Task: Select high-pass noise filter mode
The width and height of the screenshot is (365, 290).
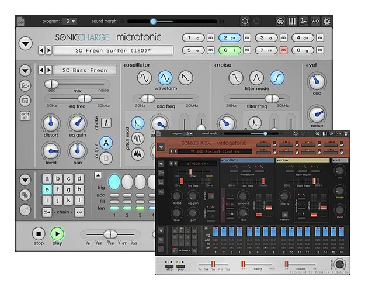Action: click(x=277, y=78)
